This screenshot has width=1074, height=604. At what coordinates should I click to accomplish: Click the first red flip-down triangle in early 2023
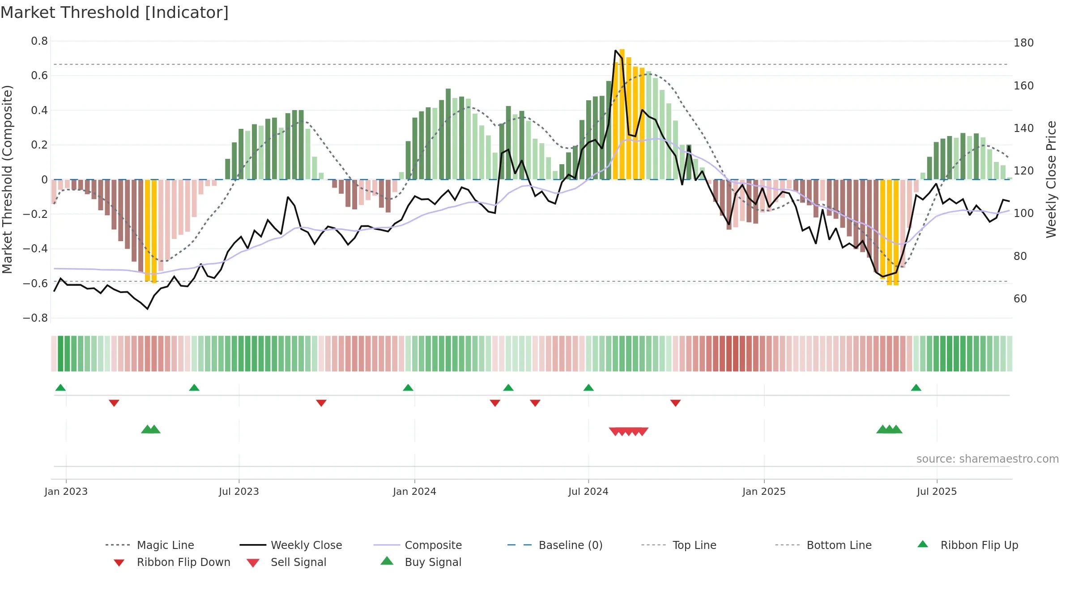pos(114,403)
